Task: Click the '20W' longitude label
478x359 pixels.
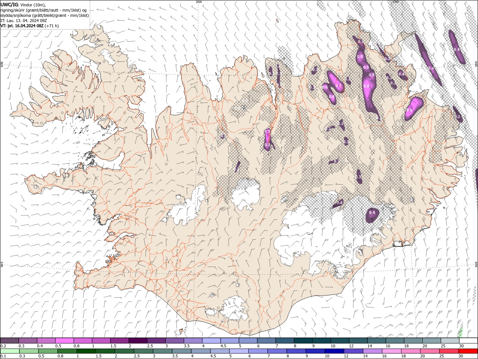Action: [x=199, y=2]
